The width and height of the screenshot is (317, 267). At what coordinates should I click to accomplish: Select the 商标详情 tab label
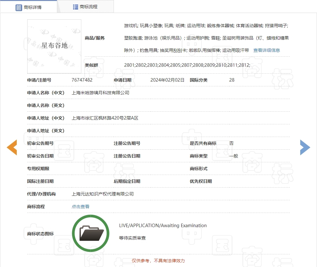[33, 7]
